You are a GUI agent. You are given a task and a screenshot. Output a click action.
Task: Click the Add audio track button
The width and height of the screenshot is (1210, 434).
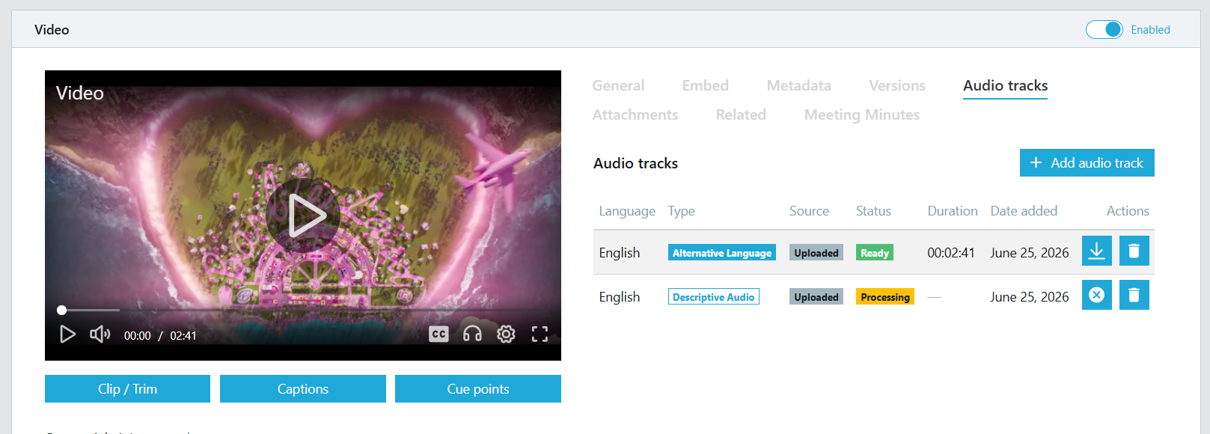pyautogui.click(x=1087, y=162)
